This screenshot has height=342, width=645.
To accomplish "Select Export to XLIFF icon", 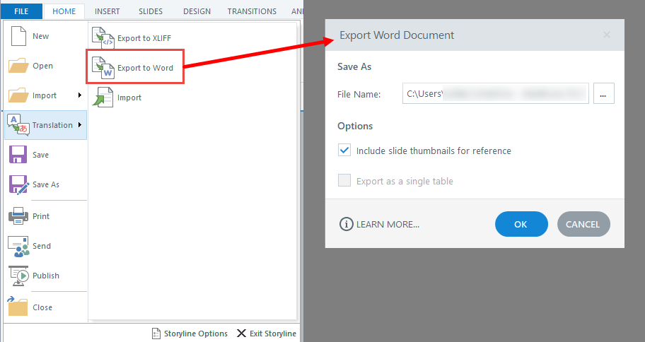I will coord(105,38).
